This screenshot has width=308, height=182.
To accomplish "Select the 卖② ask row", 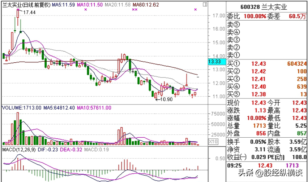I will coord(266,48).
